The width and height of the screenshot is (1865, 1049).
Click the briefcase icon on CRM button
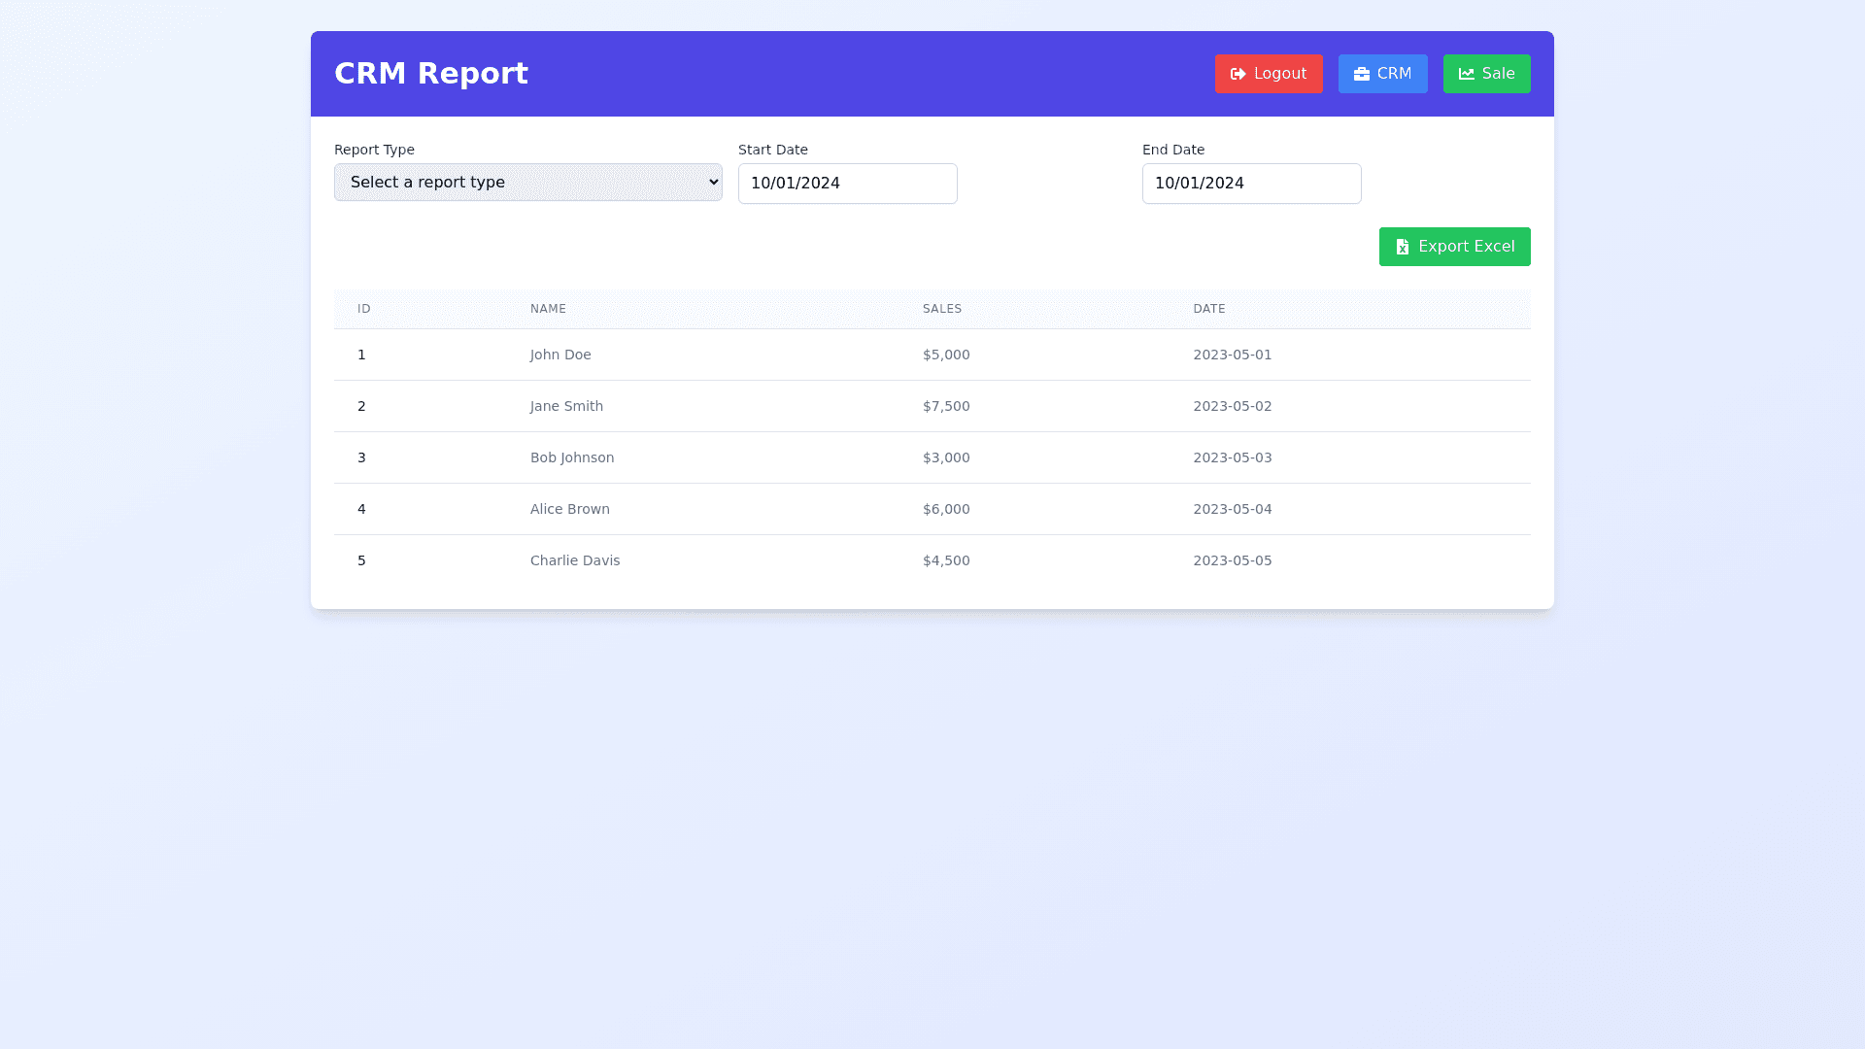pos(1361,74)
